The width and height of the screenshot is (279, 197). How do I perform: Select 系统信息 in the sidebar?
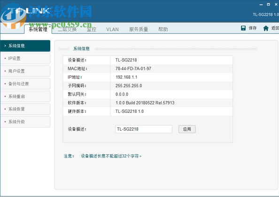tap(25, 46)
